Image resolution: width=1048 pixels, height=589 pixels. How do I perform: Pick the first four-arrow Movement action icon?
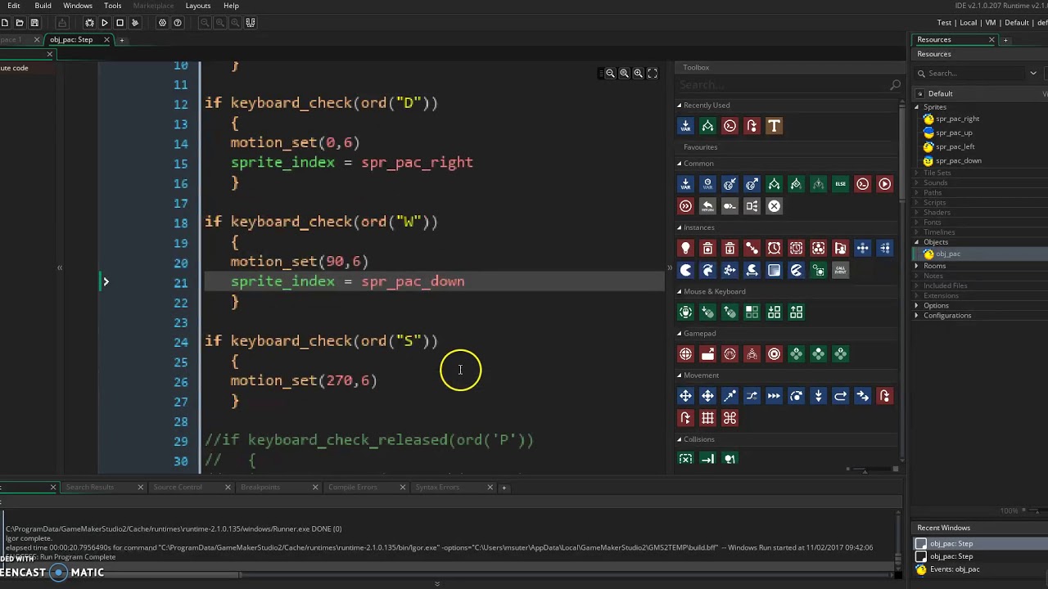685,396
